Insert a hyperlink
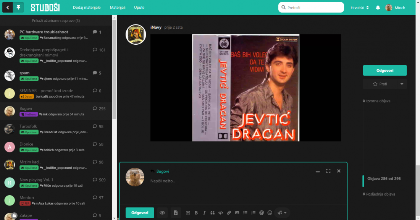This screenshot has width=420, height=220. click(229, 213)
